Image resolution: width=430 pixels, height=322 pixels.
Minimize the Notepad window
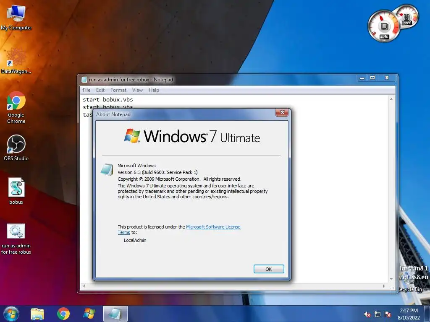tap(362, 78)
